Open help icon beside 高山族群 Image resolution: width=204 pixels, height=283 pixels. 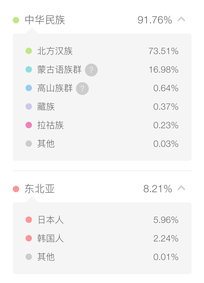(82, 89)
